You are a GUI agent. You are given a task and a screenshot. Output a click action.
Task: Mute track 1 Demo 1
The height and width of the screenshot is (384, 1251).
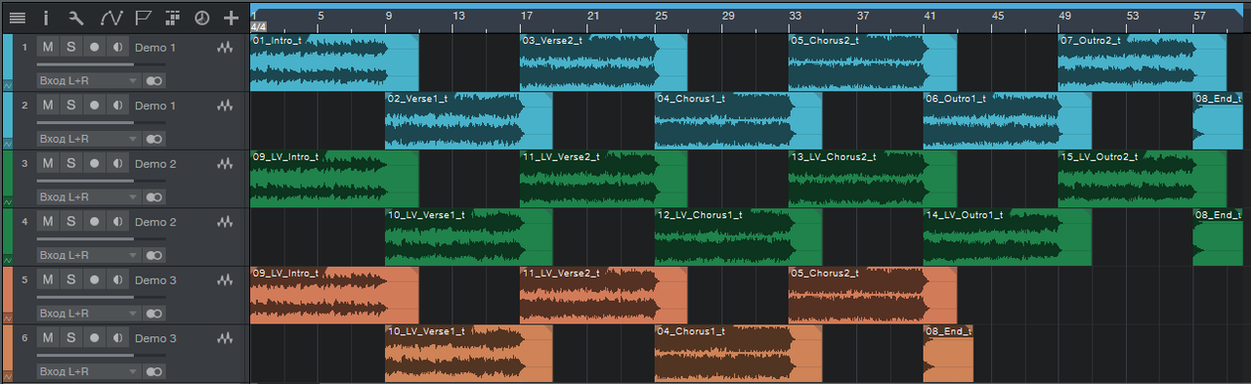click(47, 47)
